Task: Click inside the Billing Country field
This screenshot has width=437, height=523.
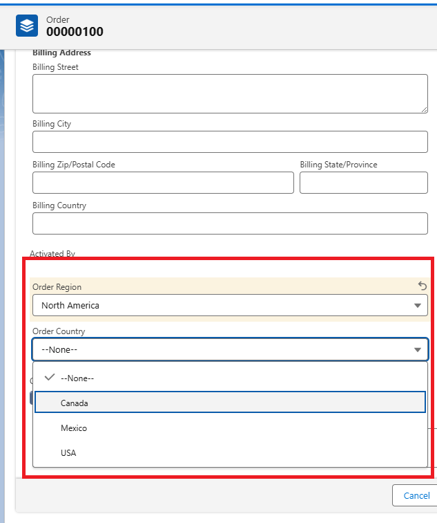Action: coord(229,223)
